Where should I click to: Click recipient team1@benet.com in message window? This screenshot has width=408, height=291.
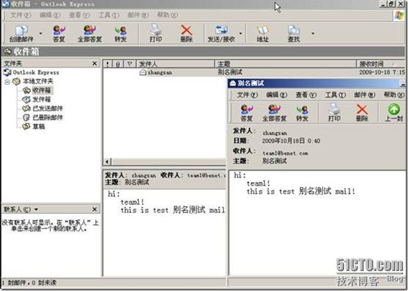click(x=286, y=153)
